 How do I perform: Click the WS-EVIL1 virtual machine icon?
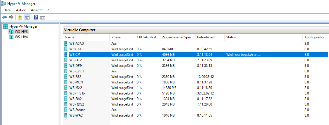(66, 71)
